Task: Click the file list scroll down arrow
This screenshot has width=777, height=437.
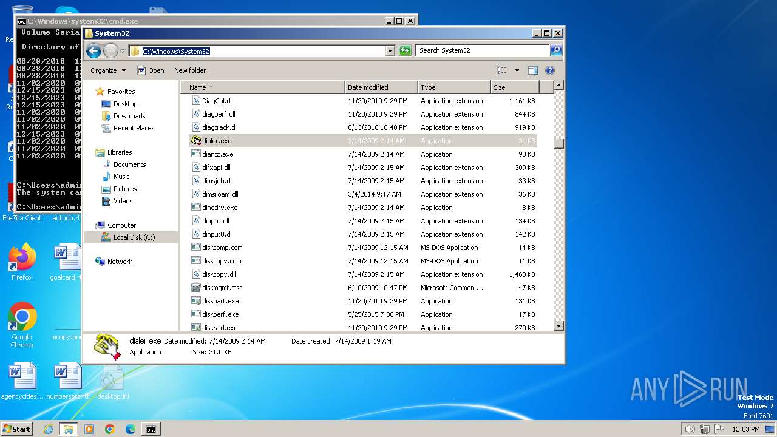Action: pyautogui.click(x=559, y=327)
